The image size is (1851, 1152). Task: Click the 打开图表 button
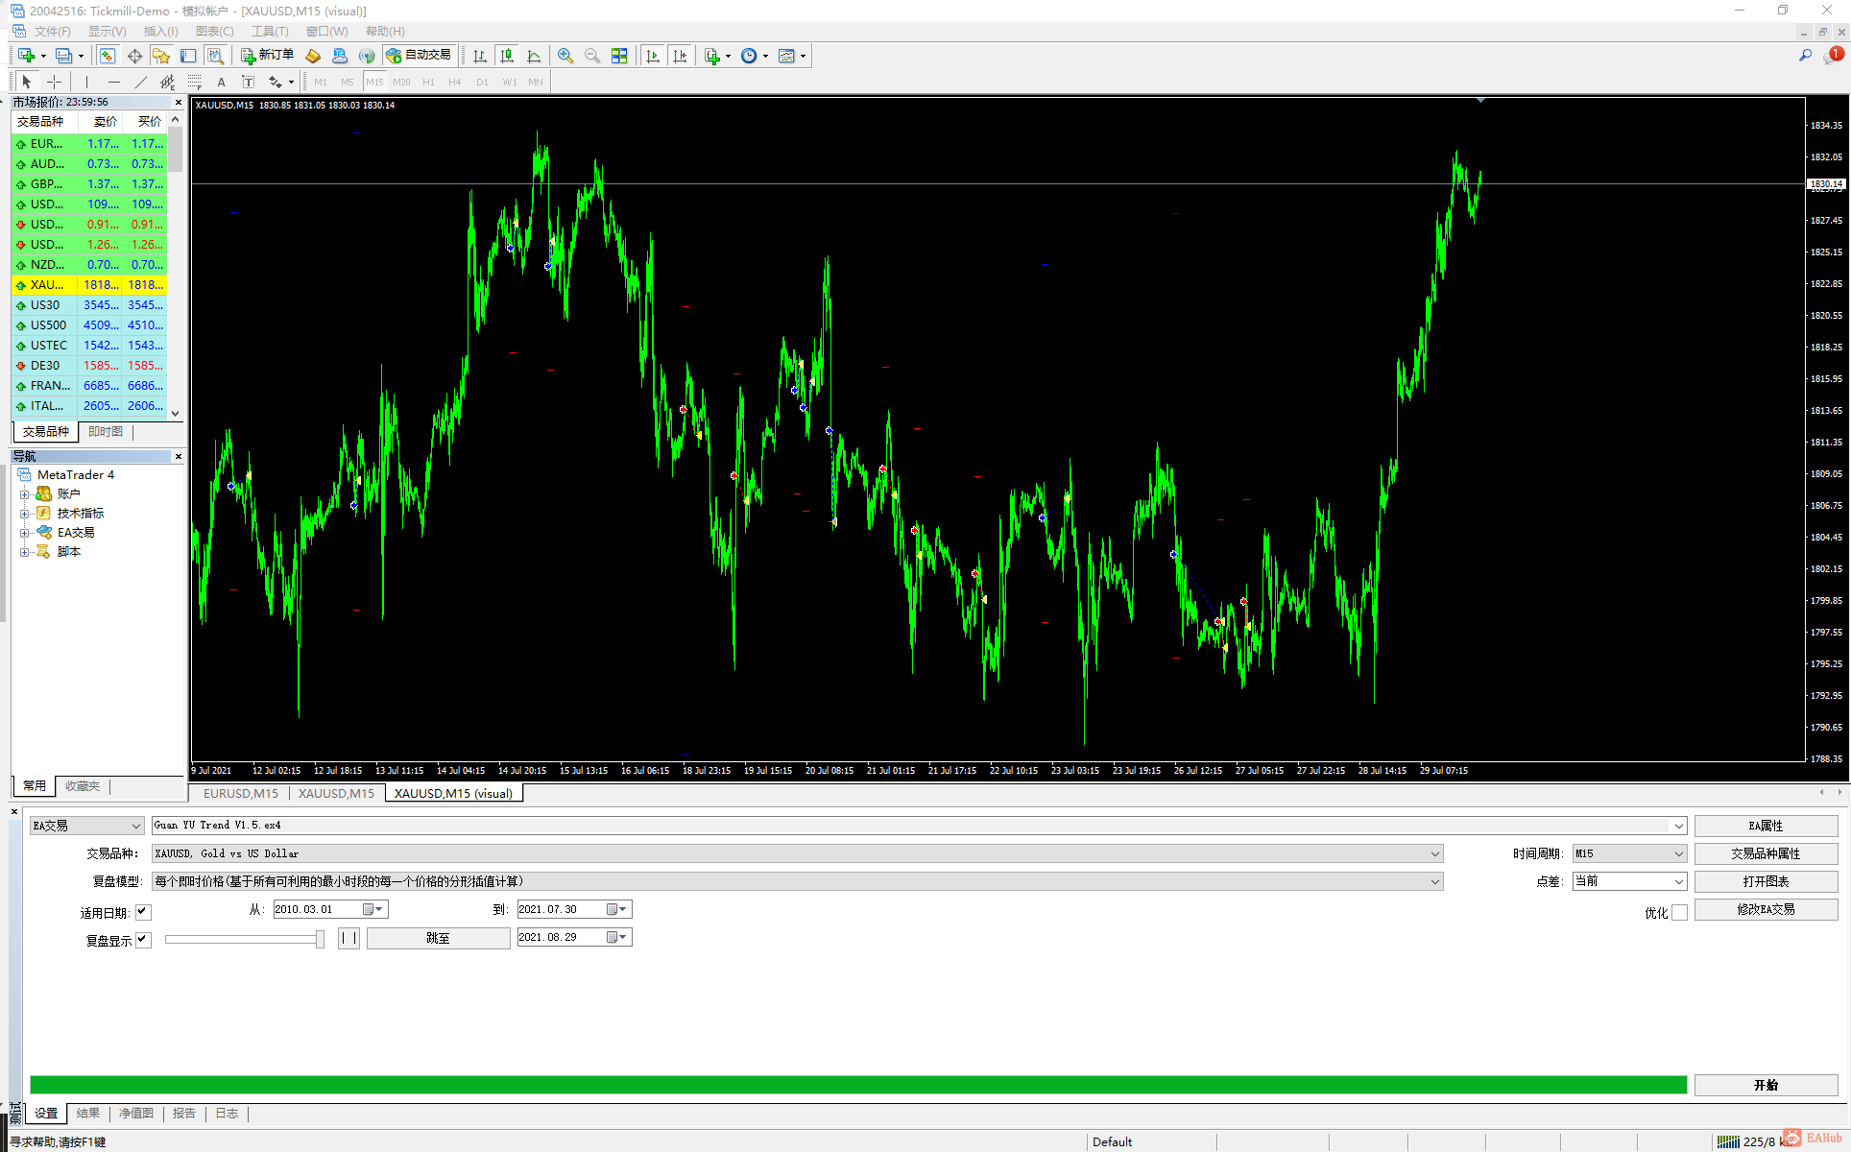[x=1766, y=881]
